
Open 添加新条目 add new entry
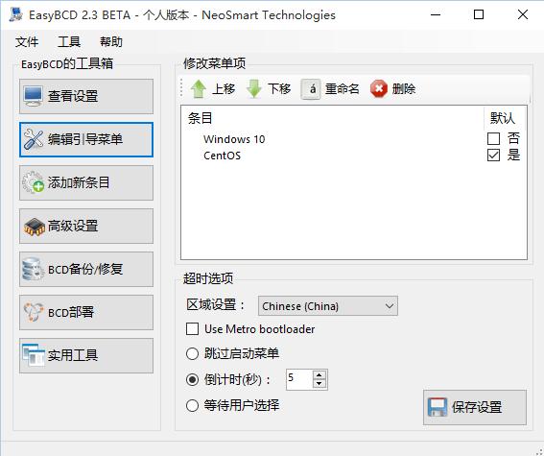click(86, 182)
